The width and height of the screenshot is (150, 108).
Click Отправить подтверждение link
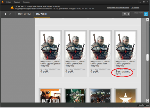[x=118, y=7]
